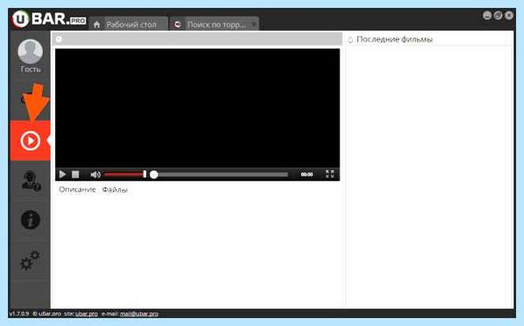The image size is (524, 326).
Task: Click the small round icon above the video
Action: (x=59, y=39)
